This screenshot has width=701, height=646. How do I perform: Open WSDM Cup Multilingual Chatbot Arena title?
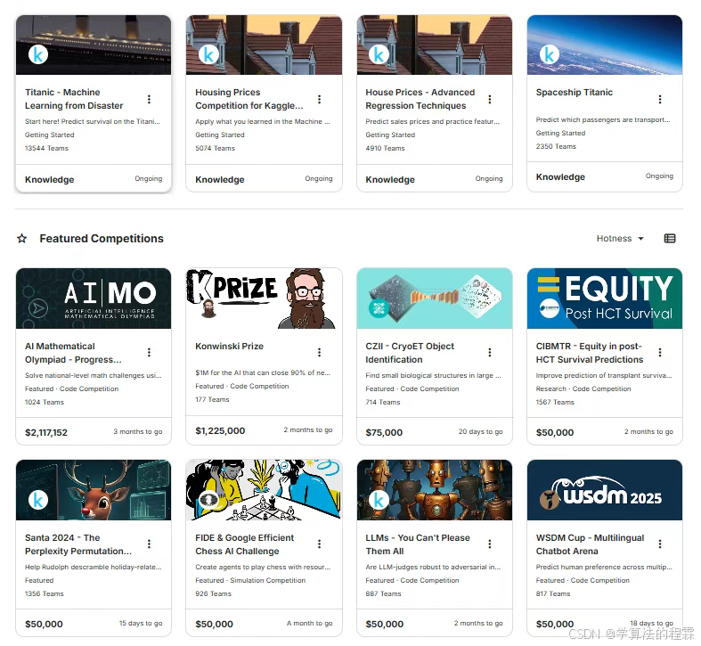click(x=590, y=544)
